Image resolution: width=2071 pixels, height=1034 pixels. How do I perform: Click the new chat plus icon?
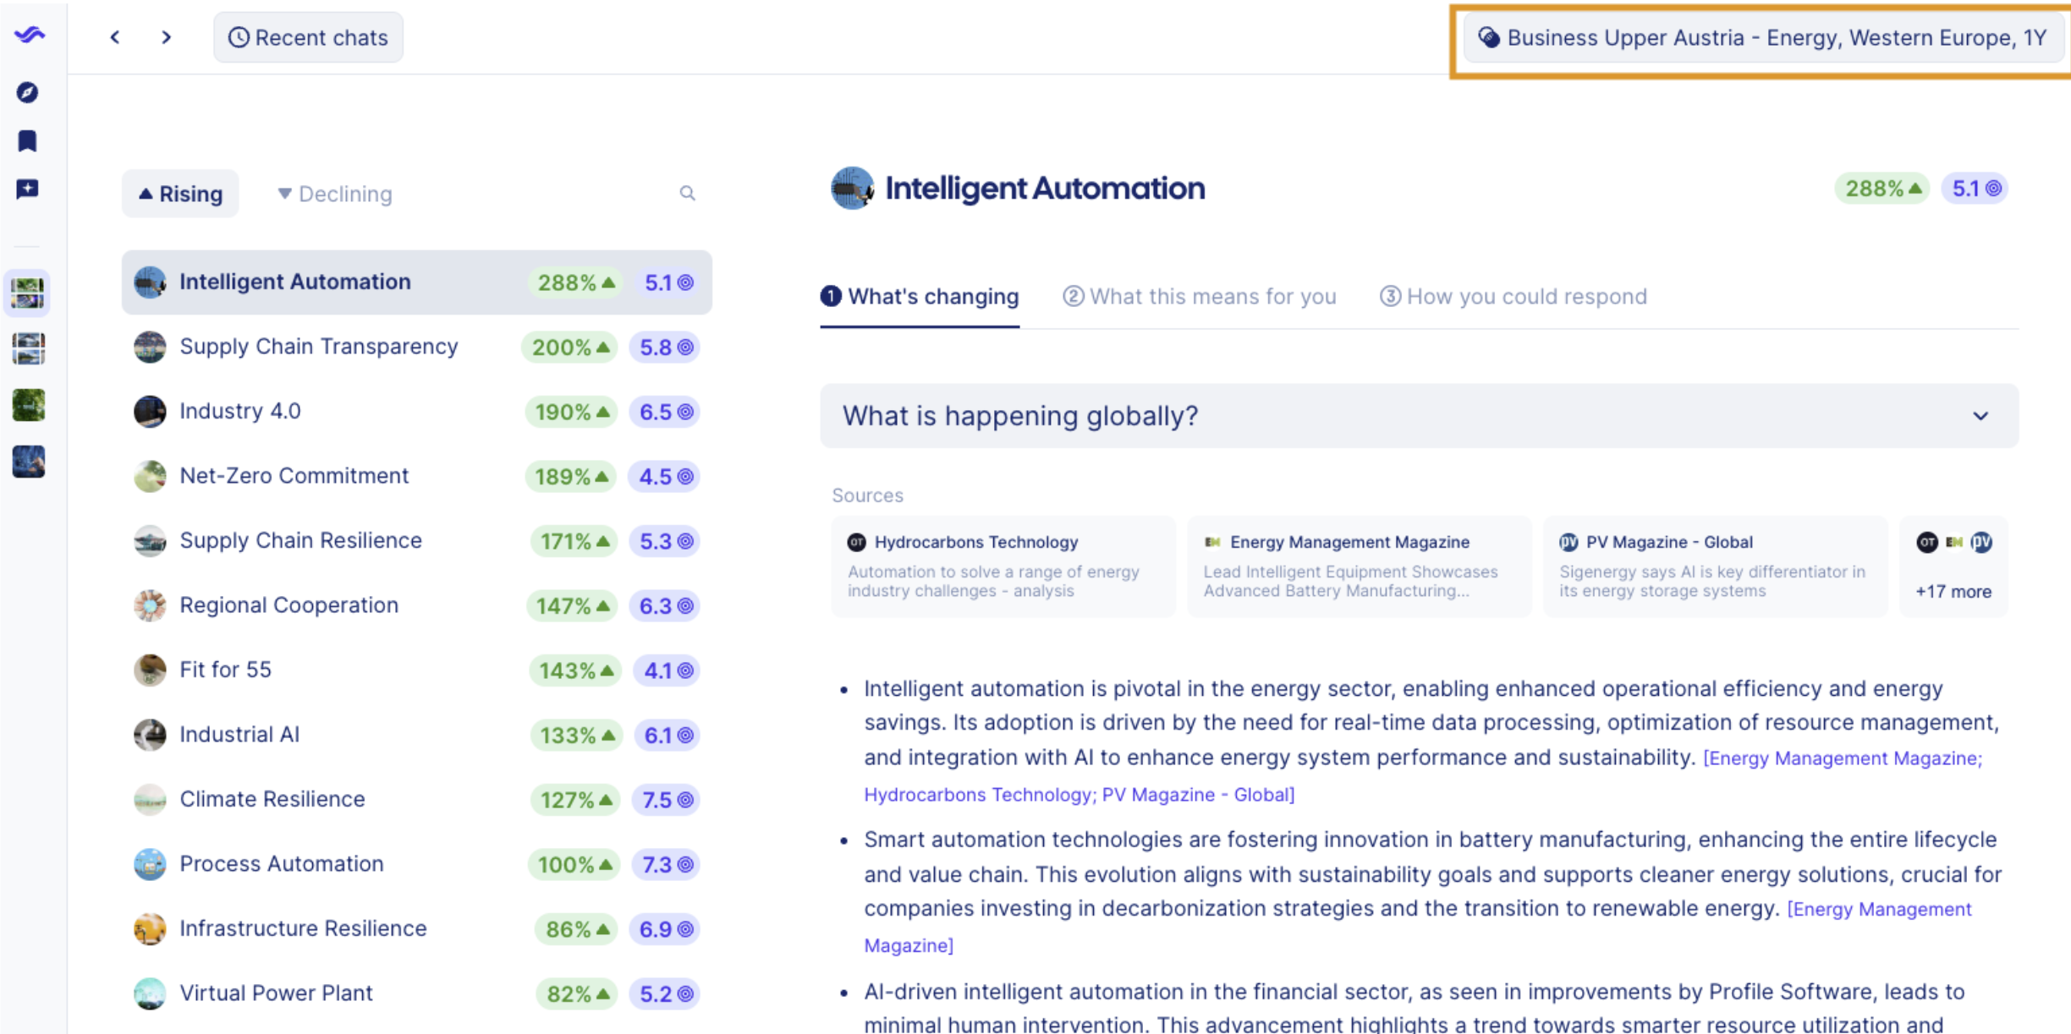(27, 189)
